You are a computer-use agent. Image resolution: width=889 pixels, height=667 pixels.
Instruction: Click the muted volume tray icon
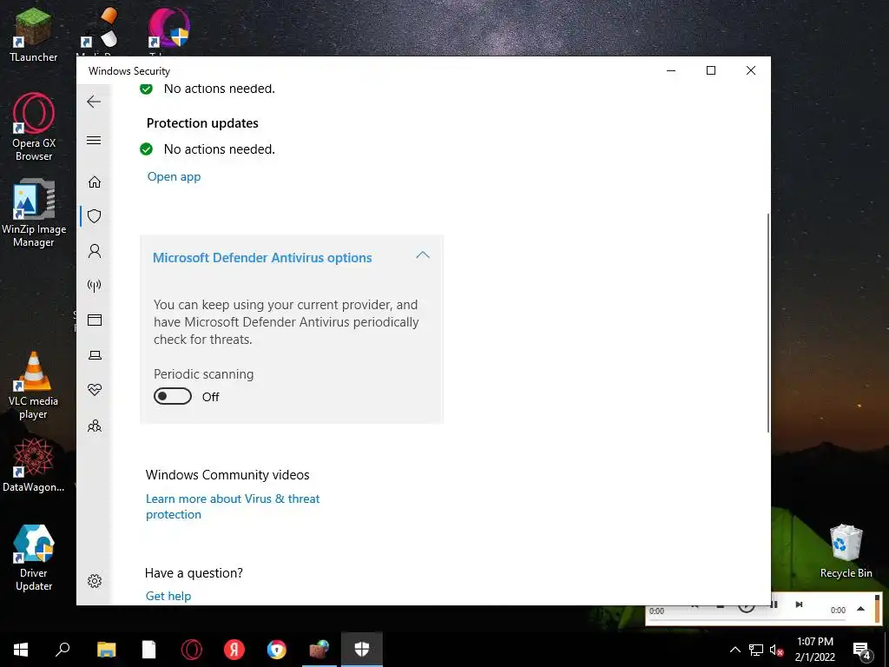(x=777, y=650)
